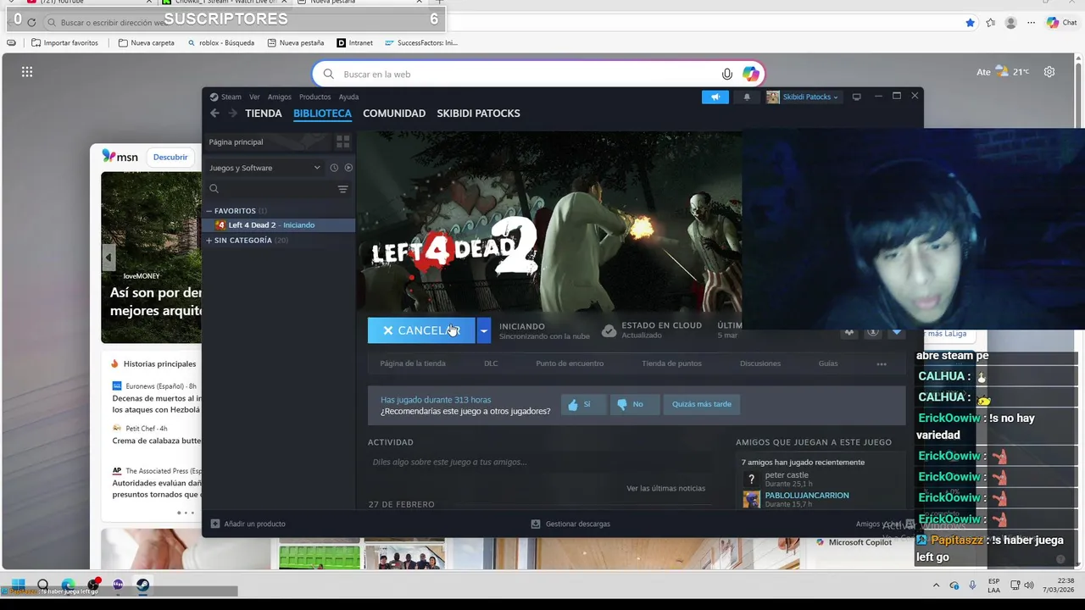Recommend the game with Sí thumbs-up
1085x610 pixels.
click(583, 404)
